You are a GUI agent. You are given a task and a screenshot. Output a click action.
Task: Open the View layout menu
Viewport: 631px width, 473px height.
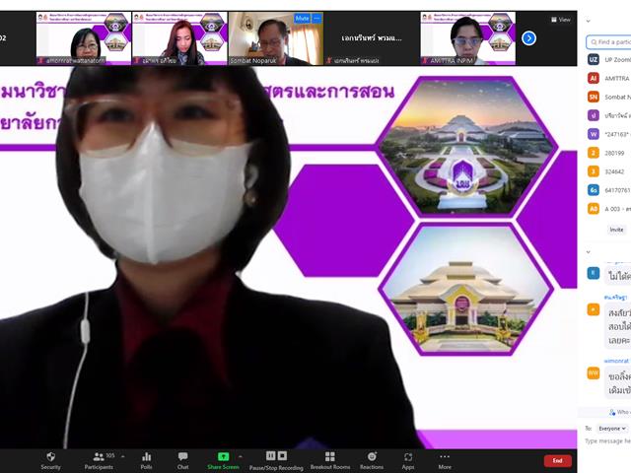point(561,20)
